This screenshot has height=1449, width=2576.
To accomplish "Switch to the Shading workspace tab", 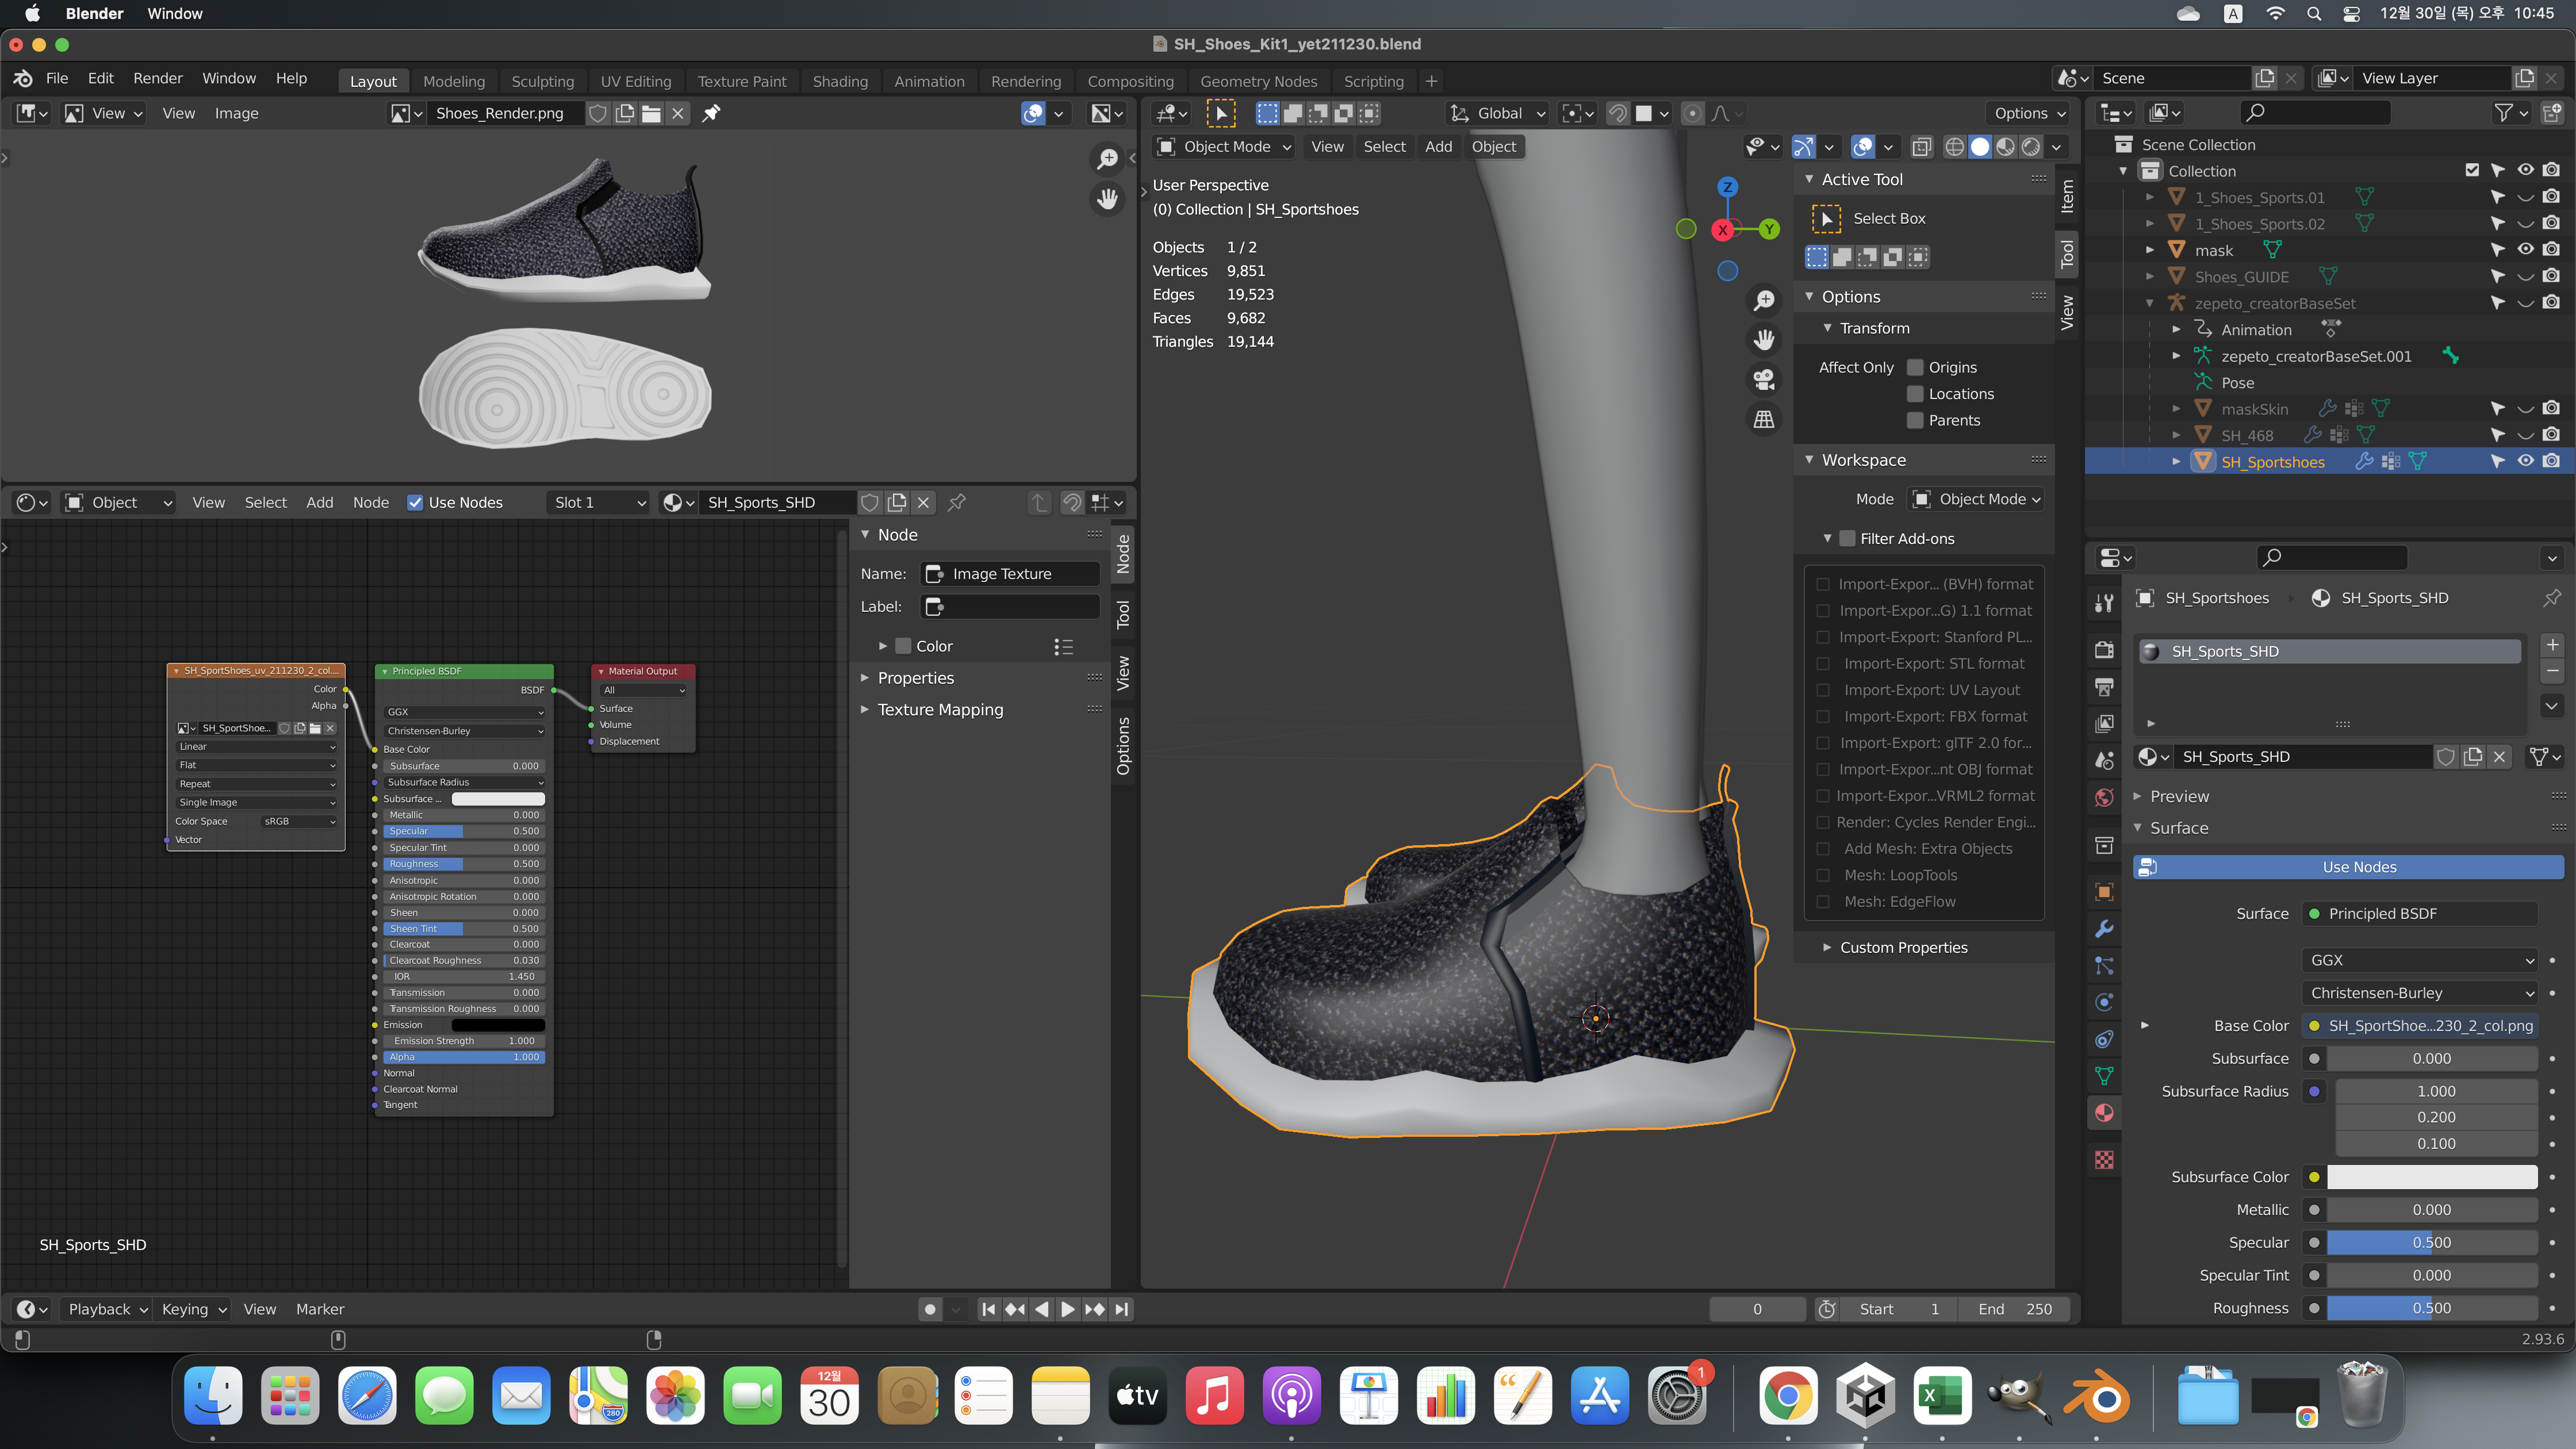I will [840, 81].
